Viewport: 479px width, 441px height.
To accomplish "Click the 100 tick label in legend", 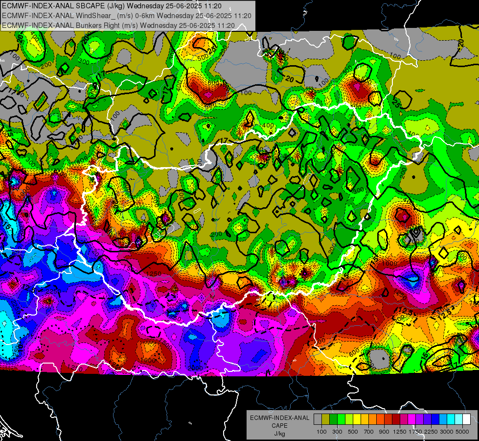I will (x=321, y=432).
